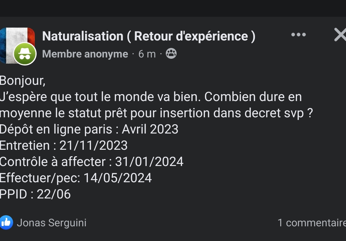Open the 1 commentaire link

click(x=312, y=223)
